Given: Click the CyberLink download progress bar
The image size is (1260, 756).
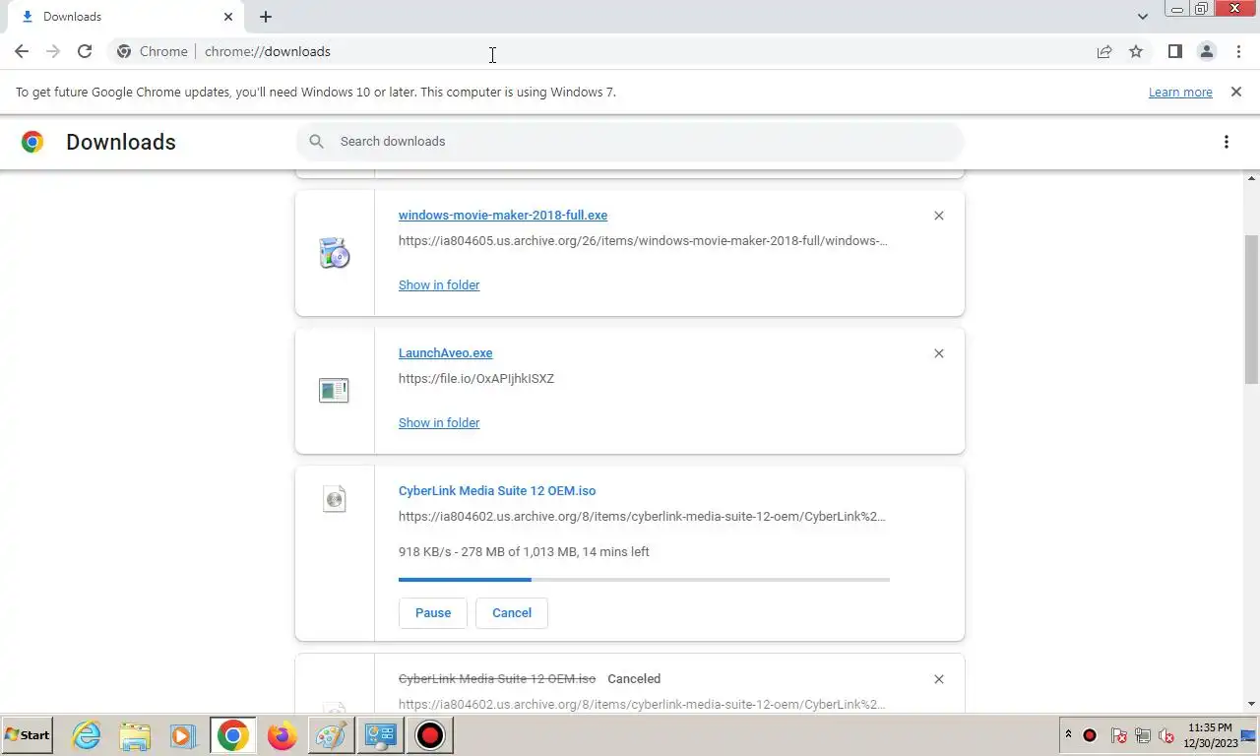Looking at the screenshot, I should [x=644, y=580].
